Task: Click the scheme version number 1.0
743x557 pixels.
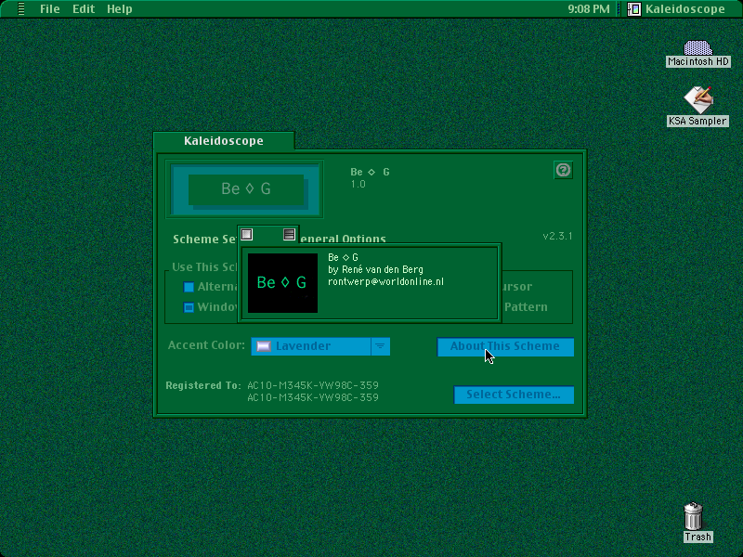Action: (x=358, y=184)
